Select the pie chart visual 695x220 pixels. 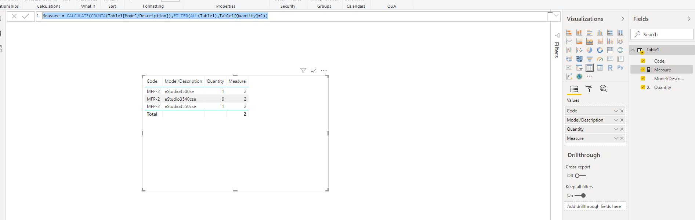(x=590, y=50)
